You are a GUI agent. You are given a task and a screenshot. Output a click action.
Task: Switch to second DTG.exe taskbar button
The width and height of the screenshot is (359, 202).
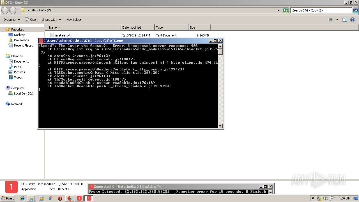pos(89,198)
